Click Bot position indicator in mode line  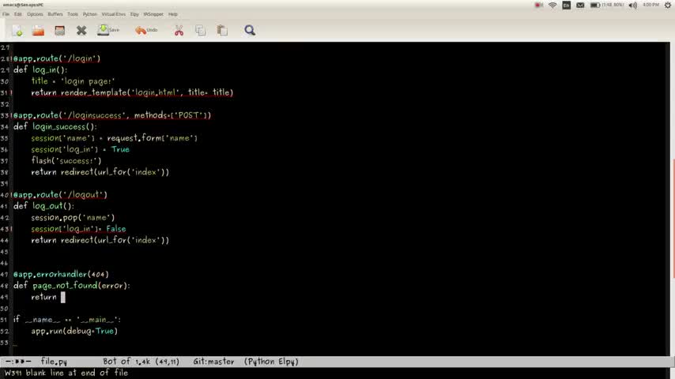[x=109, y=362]
